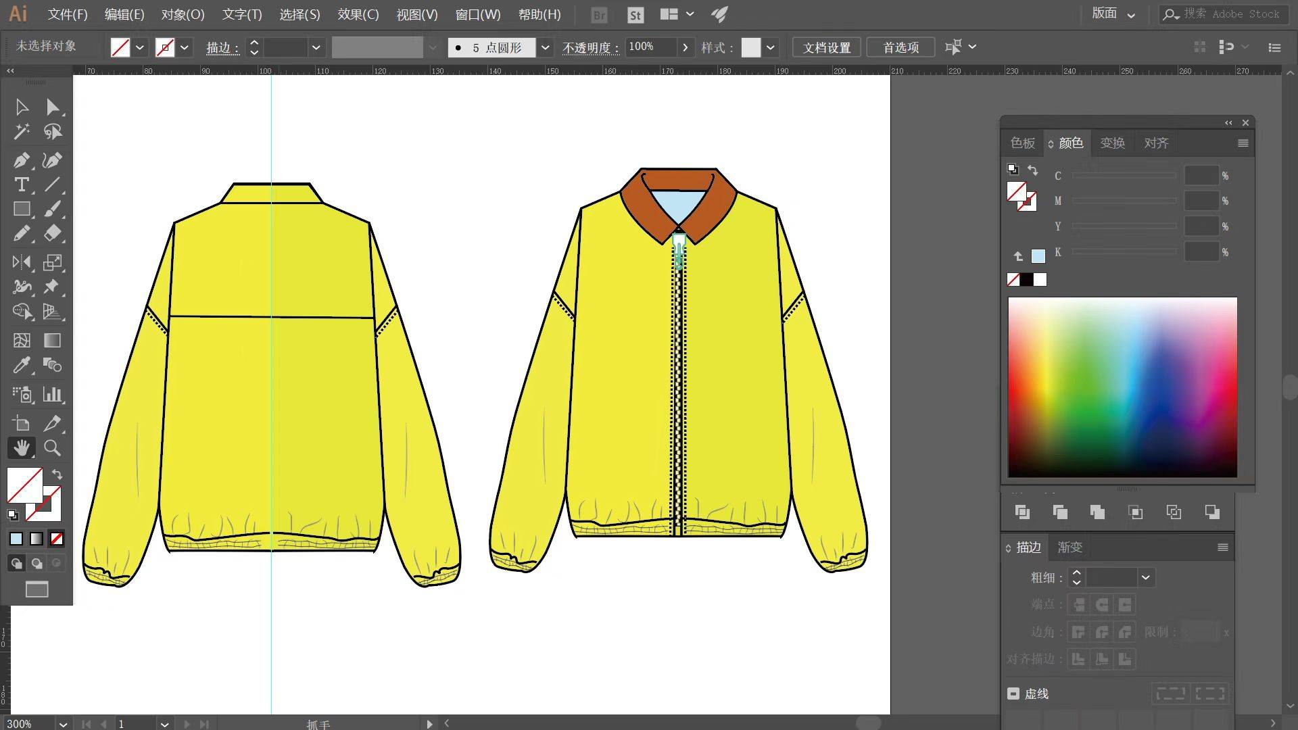Set paint mode to None
The width and height of the screenshot is (1298, 730).
click(x=57, y=539)
